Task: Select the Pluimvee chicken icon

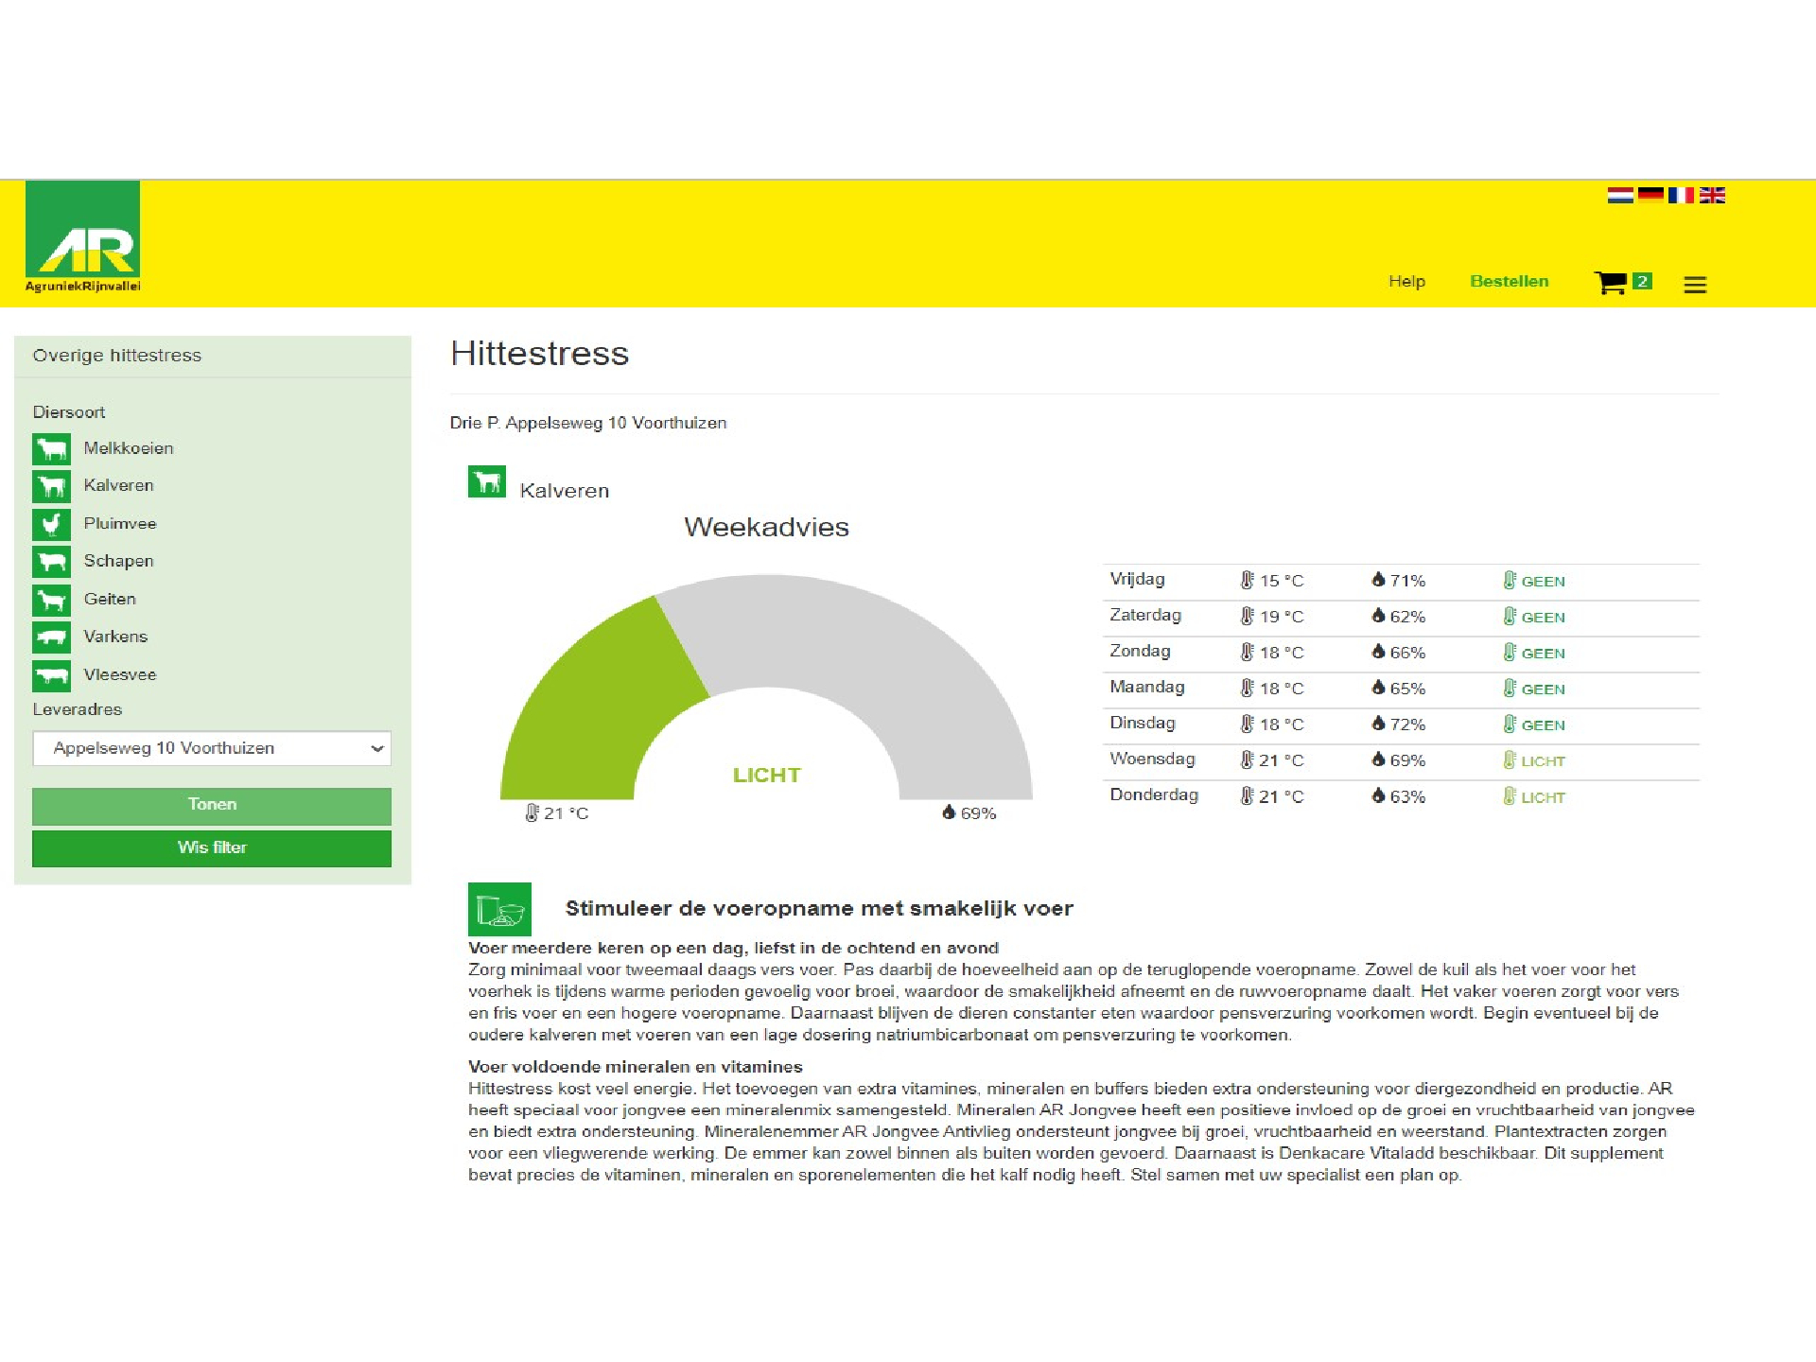Action: click(x=51, y=523)
